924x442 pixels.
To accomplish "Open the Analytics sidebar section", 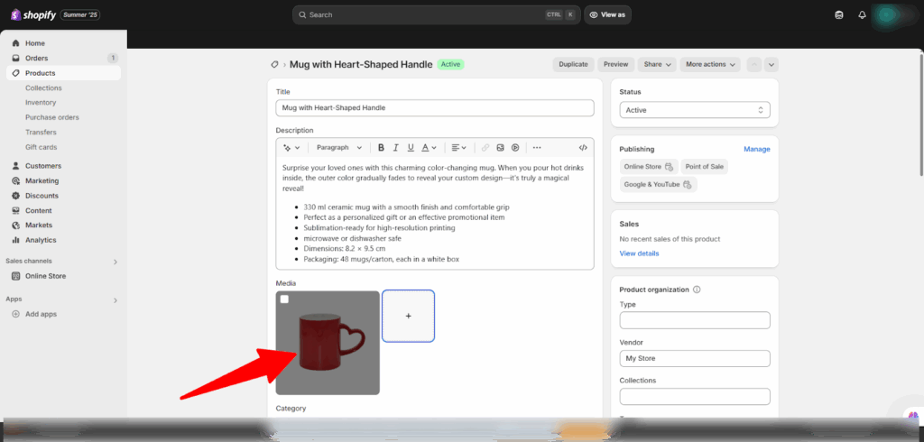I will tap(41, 240).
